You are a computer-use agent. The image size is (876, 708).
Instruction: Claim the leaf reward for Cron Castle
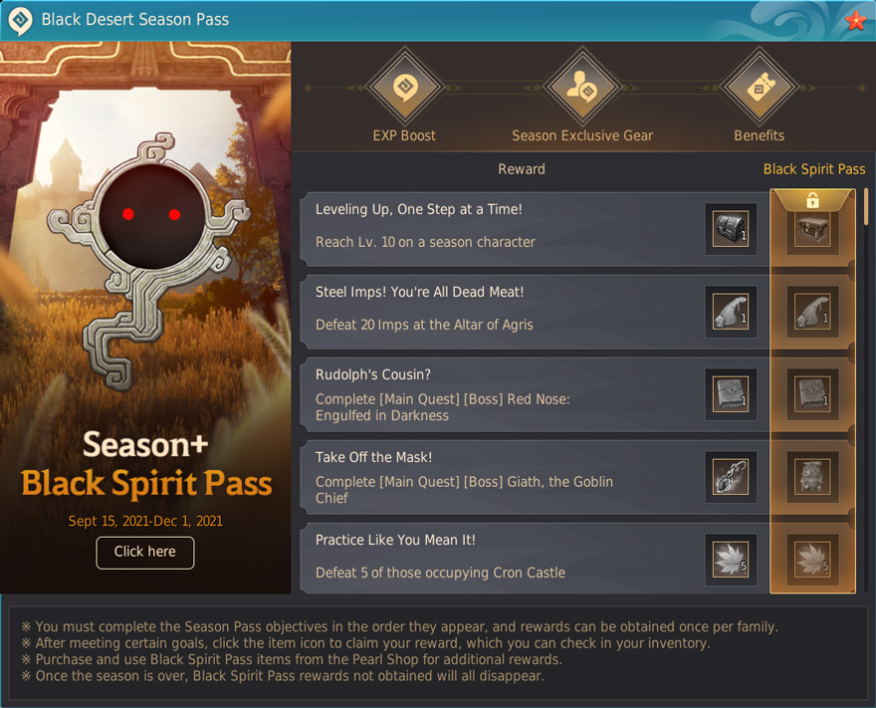tap(731, 560)
